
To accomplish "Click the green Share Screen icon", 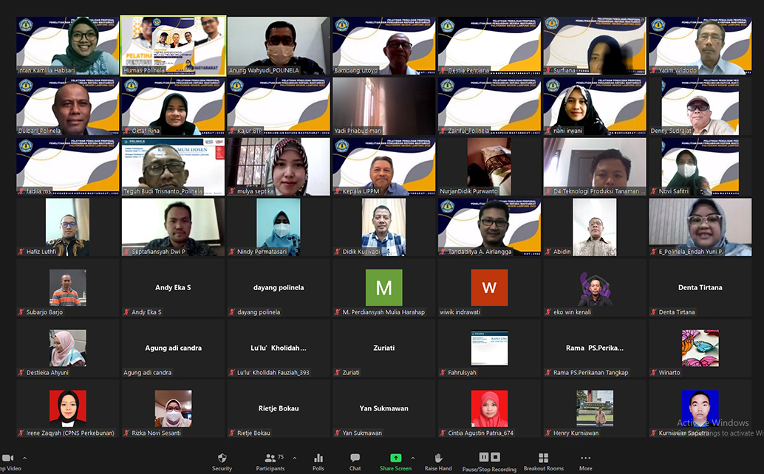I will click(395, 458).
